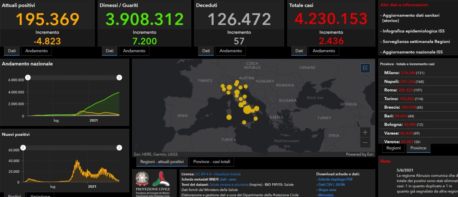This screenshot has height=197, width=458.
Task: Switch to the Regioni list tab
Action: 393,148
